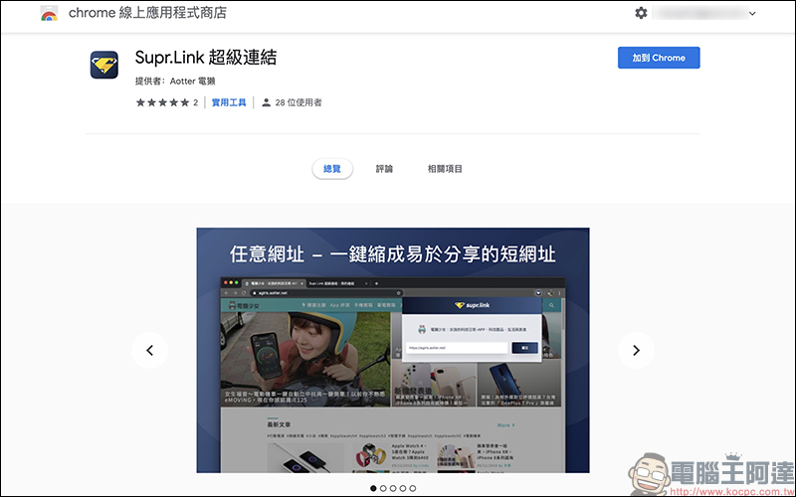Advance to next screenshot with right arrow
Screen dimensions: 796x497
click(x=636, y=350)
